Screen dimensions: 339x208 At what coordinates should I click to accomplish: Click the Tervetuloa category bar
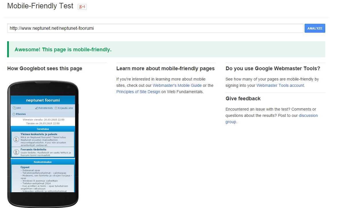(43, 129)
